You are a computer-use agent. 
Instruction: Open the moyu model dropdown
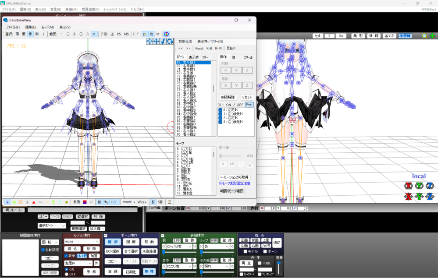82,242
